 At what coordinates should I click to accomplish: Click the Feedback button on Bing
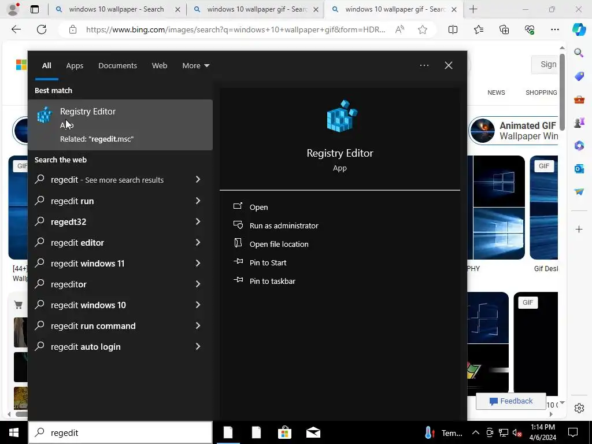pyautogui.click(x=511, y=401)
